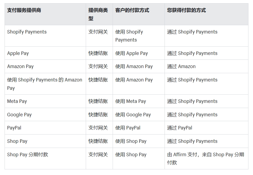Viewport: 253px width, 175px height.
Task: Select the "通过 PayPal" payout cell
Action: click(x=180, y=128)
